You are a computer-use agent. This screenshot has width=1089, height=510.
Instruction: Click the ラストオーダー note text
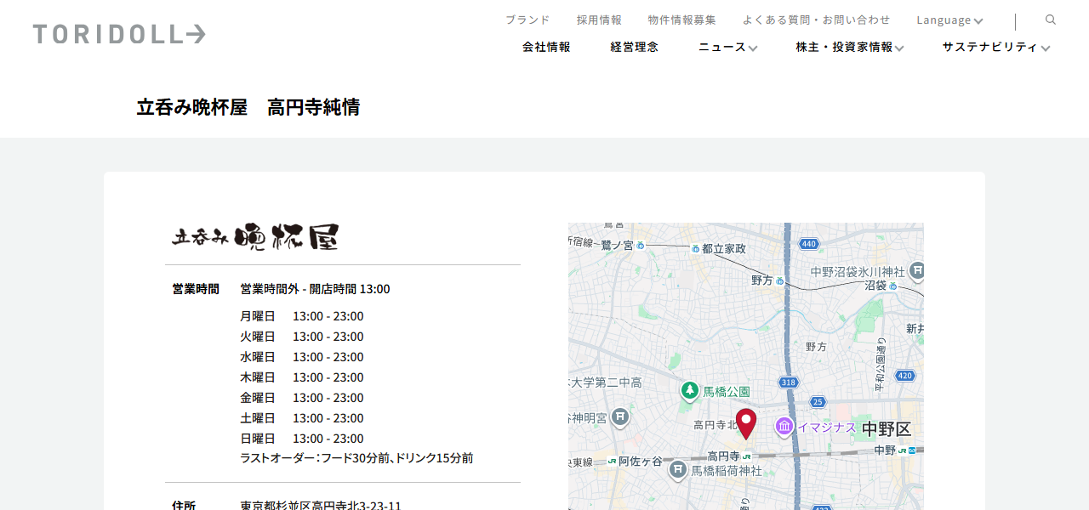[x=356, y=458]
